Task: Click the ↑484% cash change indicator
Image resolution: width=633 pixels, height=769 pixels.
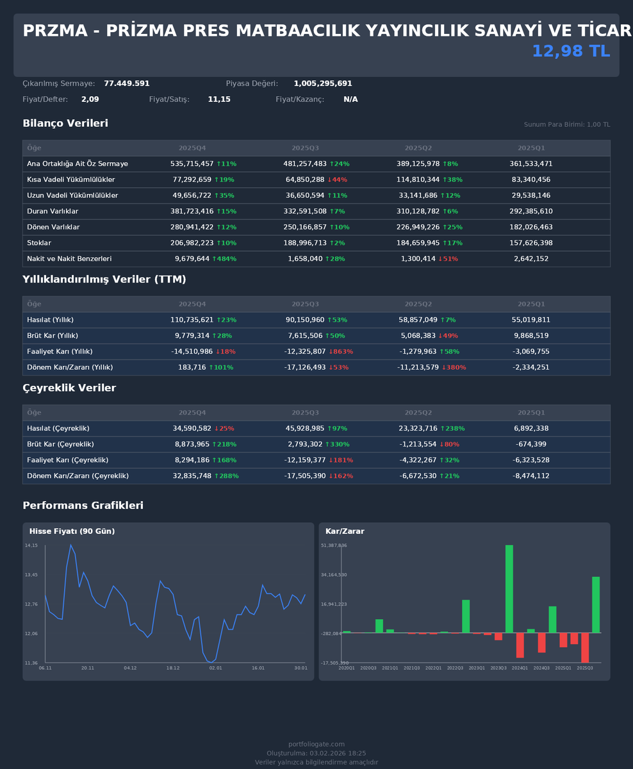Action: (x=224, y=259)
